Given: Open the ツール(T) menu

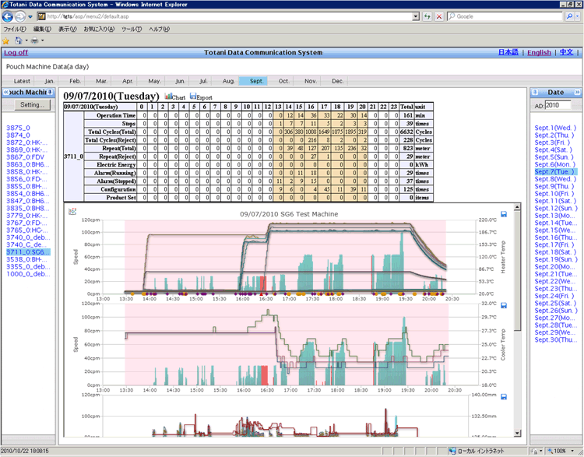Looking at the screenshot, I should [x=132, y=29].
